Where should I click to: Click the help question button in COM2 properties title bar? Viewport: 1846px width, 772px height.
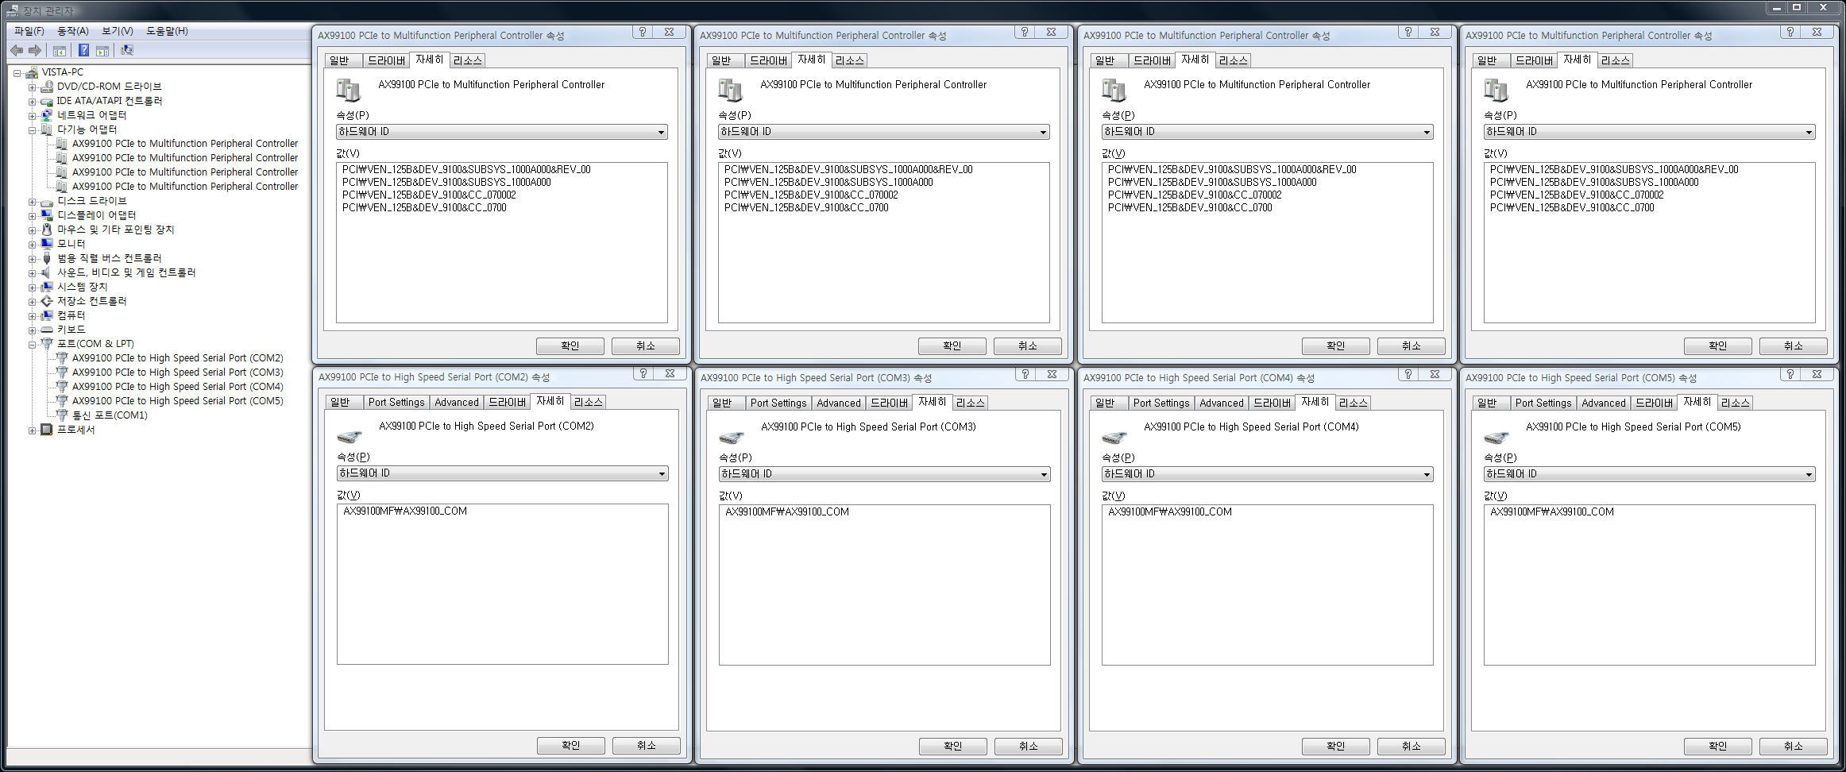point(643,373)
